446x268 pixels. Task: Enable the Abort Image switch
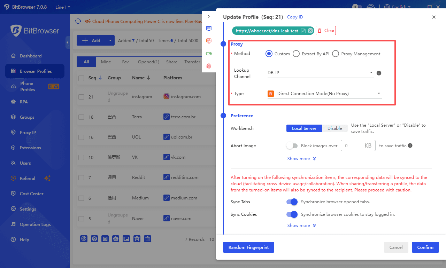(292, 146)
